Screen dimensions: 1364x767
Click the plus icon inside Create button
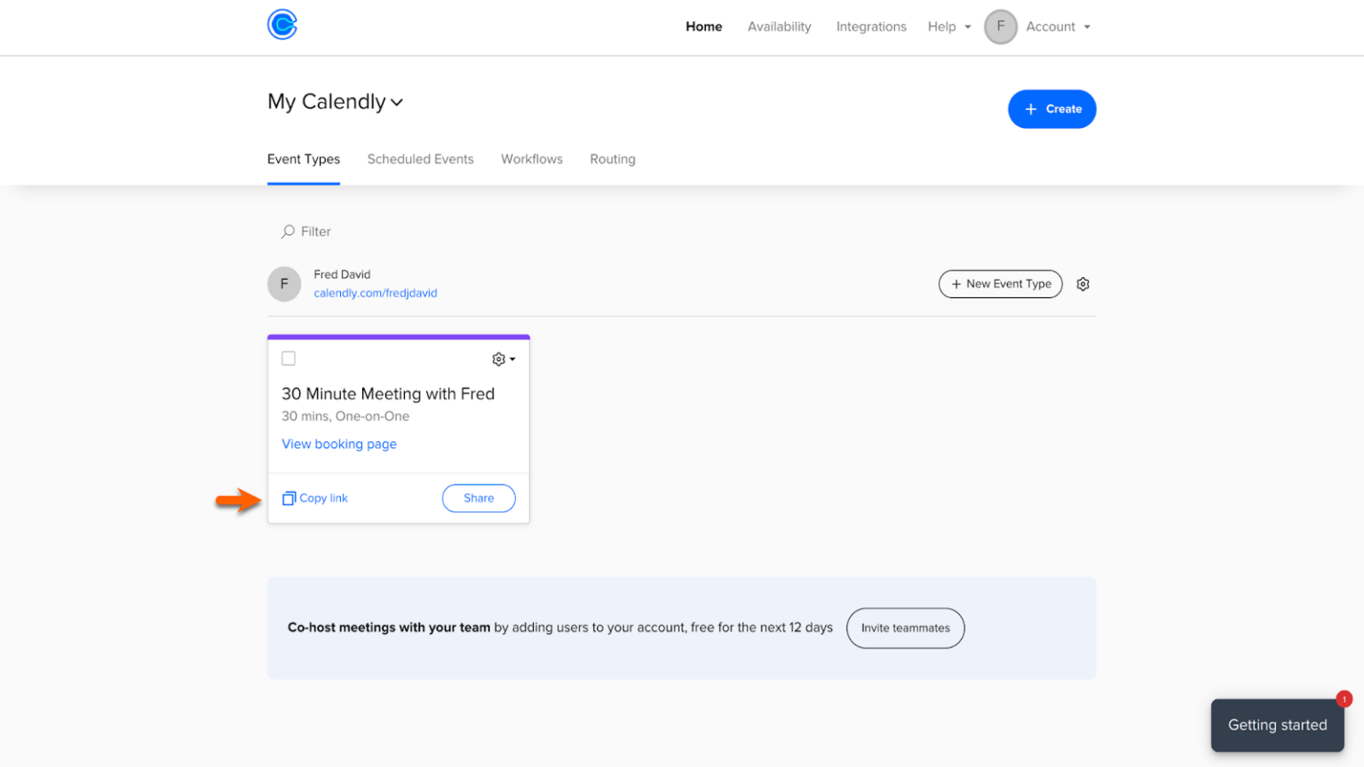coord(1029,108)
